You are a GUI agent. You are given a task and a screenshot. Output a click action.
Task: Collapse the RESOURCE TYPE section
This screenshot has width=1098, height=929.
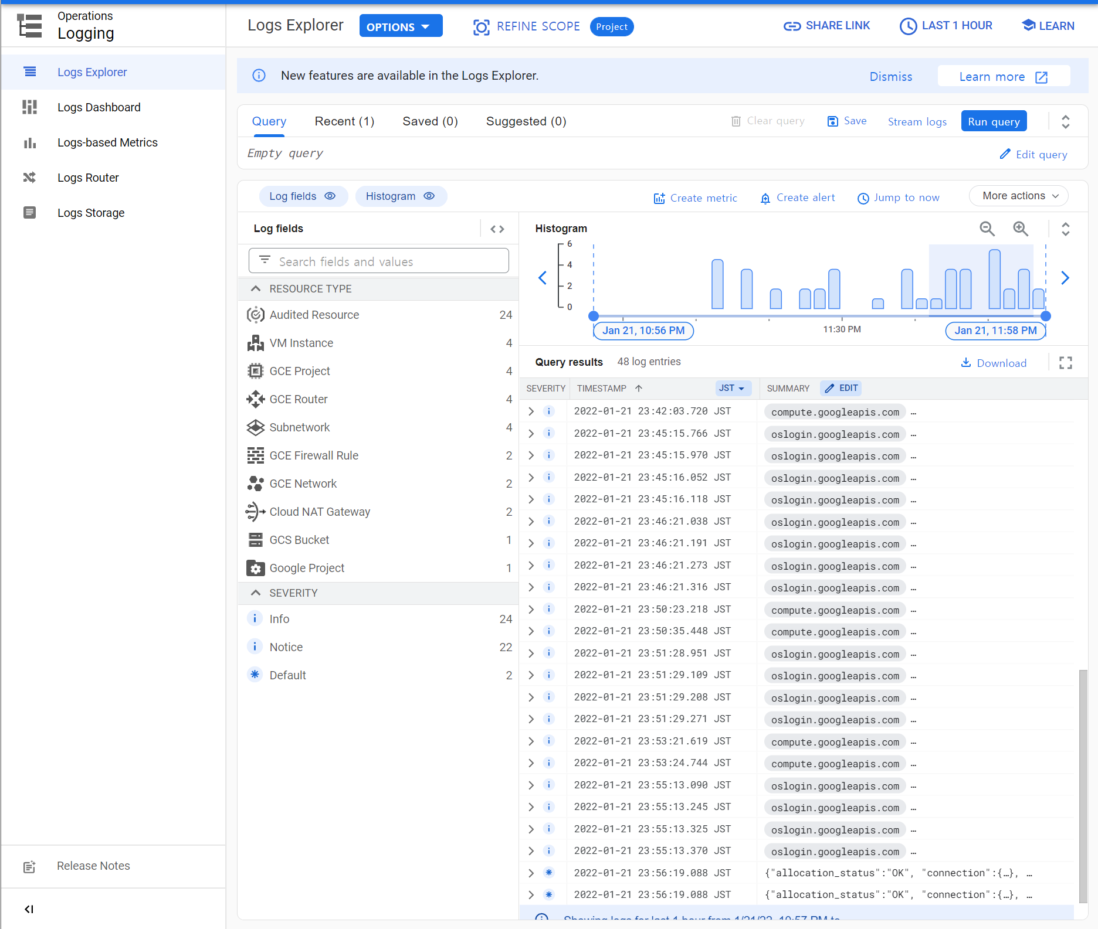256,288
